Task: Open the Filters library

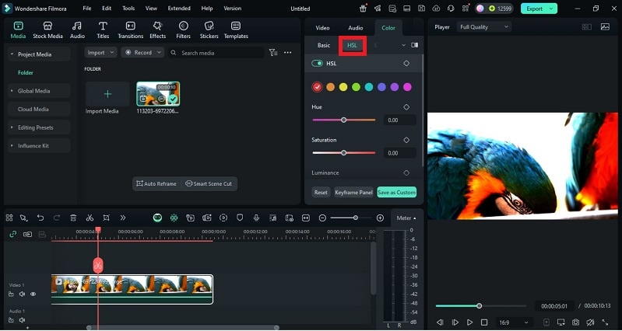Action: (183, 30)
